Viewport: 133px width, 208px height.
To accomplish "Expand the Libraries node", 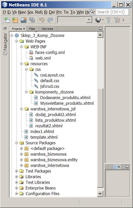I will [x=17, y=177].
